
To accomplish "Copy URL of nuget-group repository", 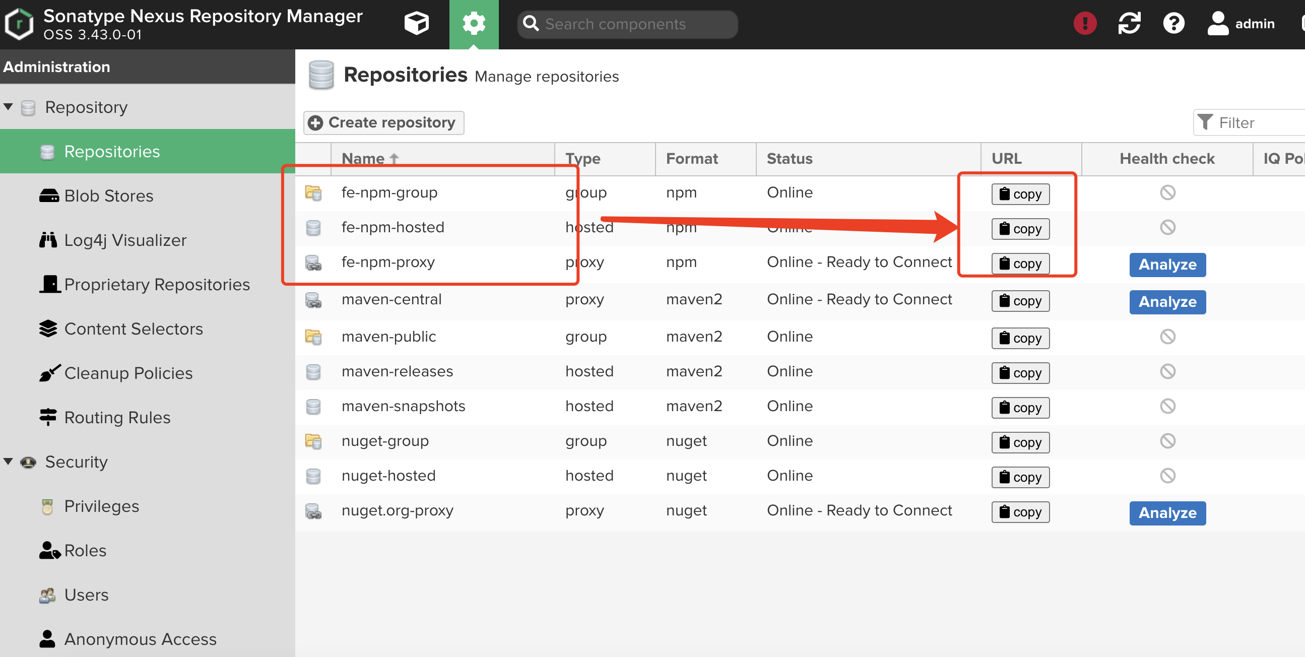I will pos(1020,442).
